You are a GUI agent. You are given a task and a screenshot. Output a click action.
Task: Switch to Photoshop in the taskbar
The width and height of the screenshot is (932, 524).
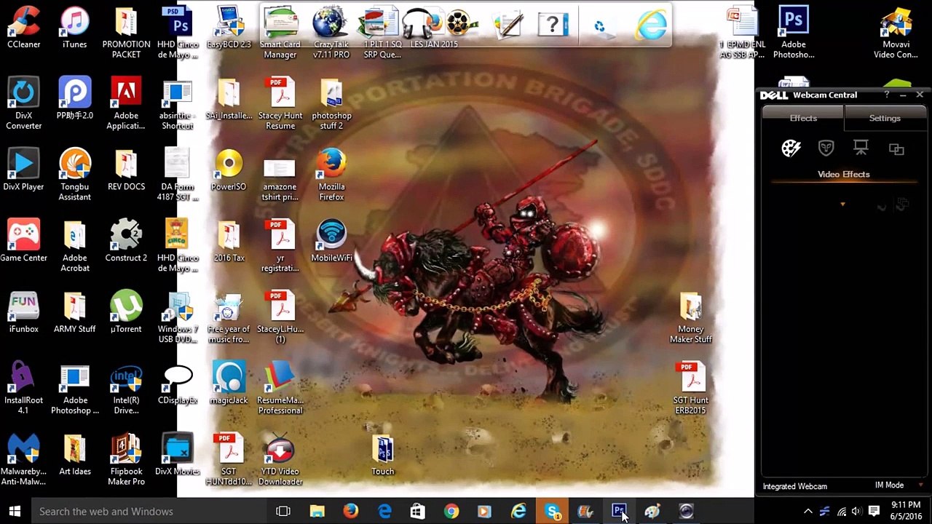tap(619, 511)
